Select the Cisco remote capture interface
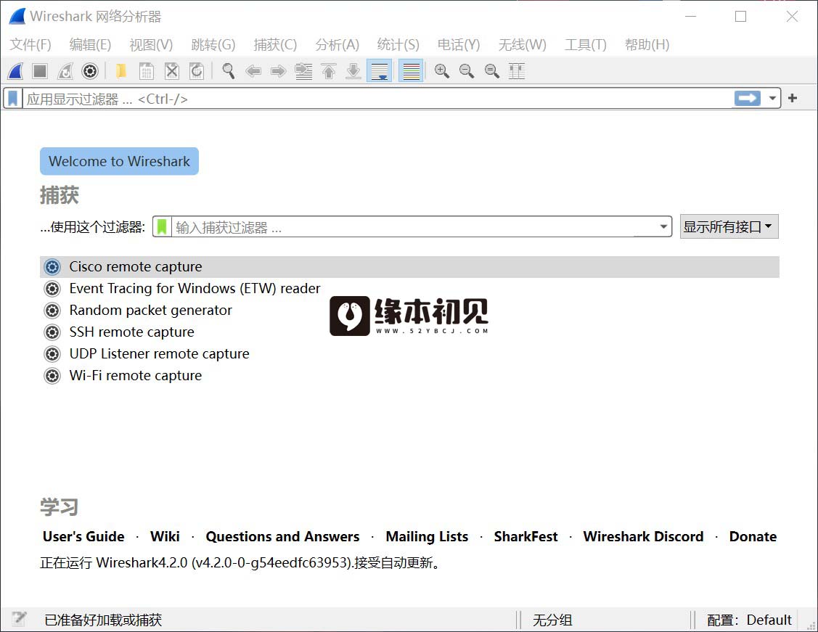818x632 pixels. point(409,267)
